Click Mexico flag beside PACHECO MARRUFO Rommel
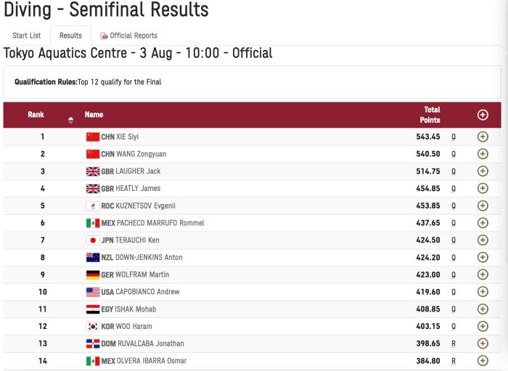The height and width of the screenshot is (371, 508). 93,223
